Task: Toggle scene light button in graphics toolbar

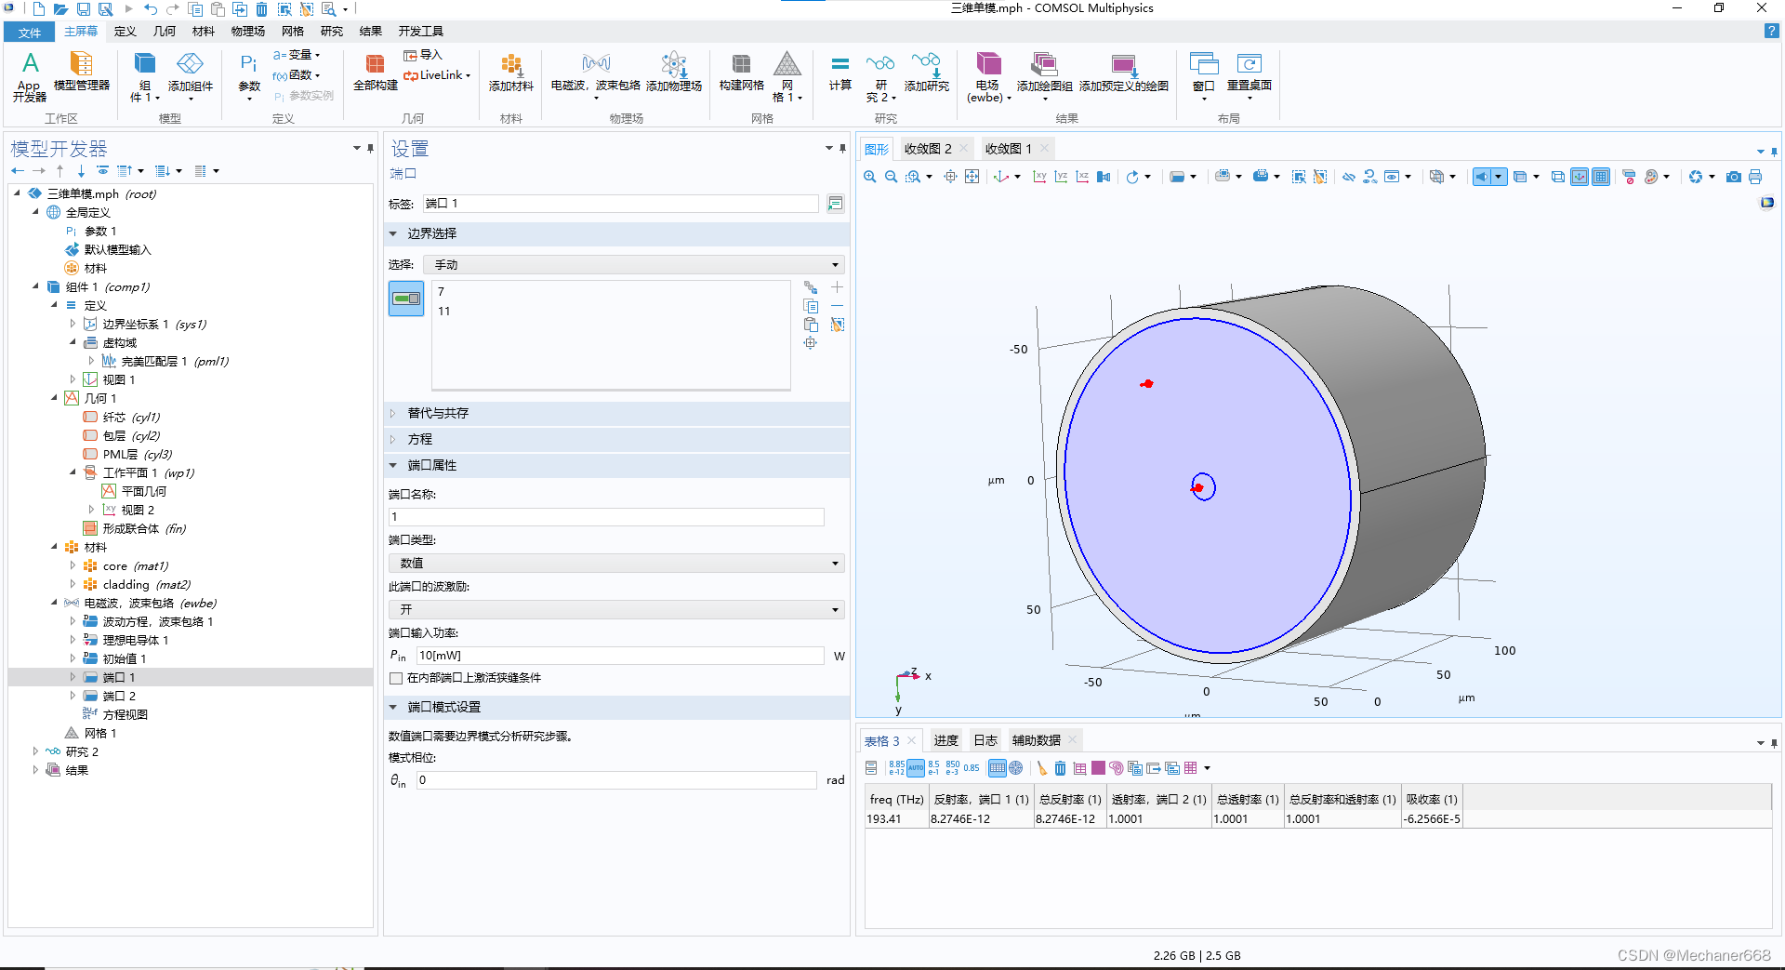Action: pyautogui.click(x=1482, y=177)
